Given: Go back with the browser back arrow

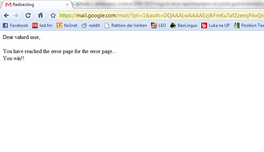Looking at the screenshot, I should coord(6,16).
